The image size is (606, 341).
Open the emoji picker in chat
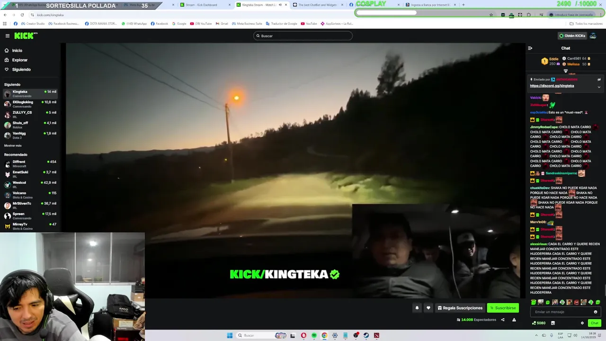(x=596, y=312)
